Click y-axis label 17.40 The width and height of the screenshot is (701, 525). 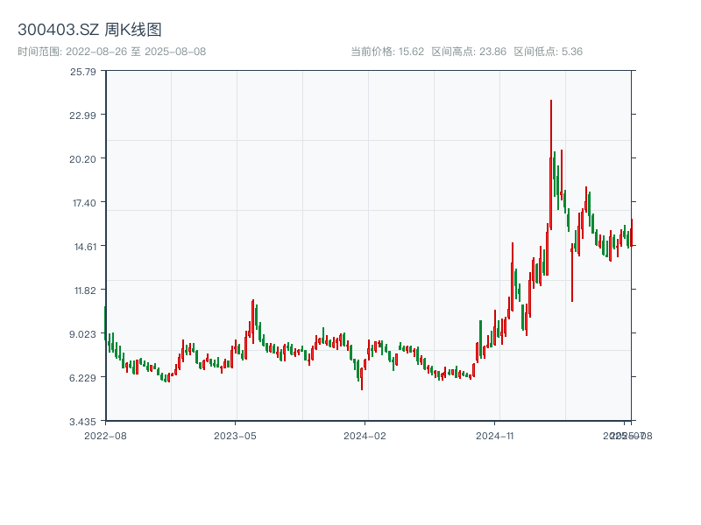tap(84, 203)
